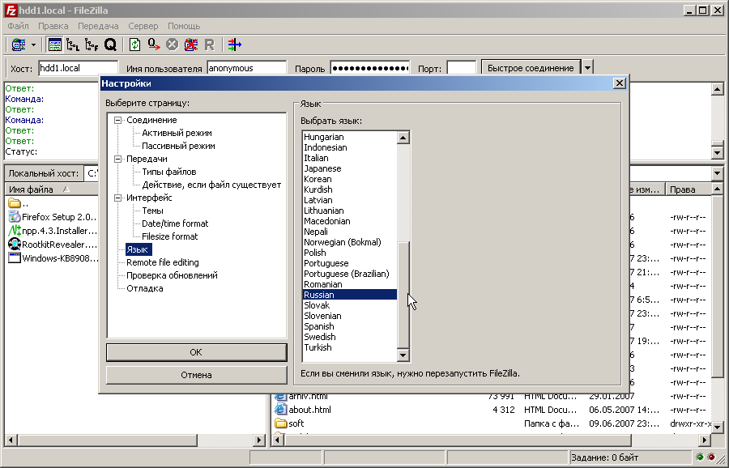Viewport: 729px width, 468px height.
Task: Select Filesize format settings page
Action: 170,236
